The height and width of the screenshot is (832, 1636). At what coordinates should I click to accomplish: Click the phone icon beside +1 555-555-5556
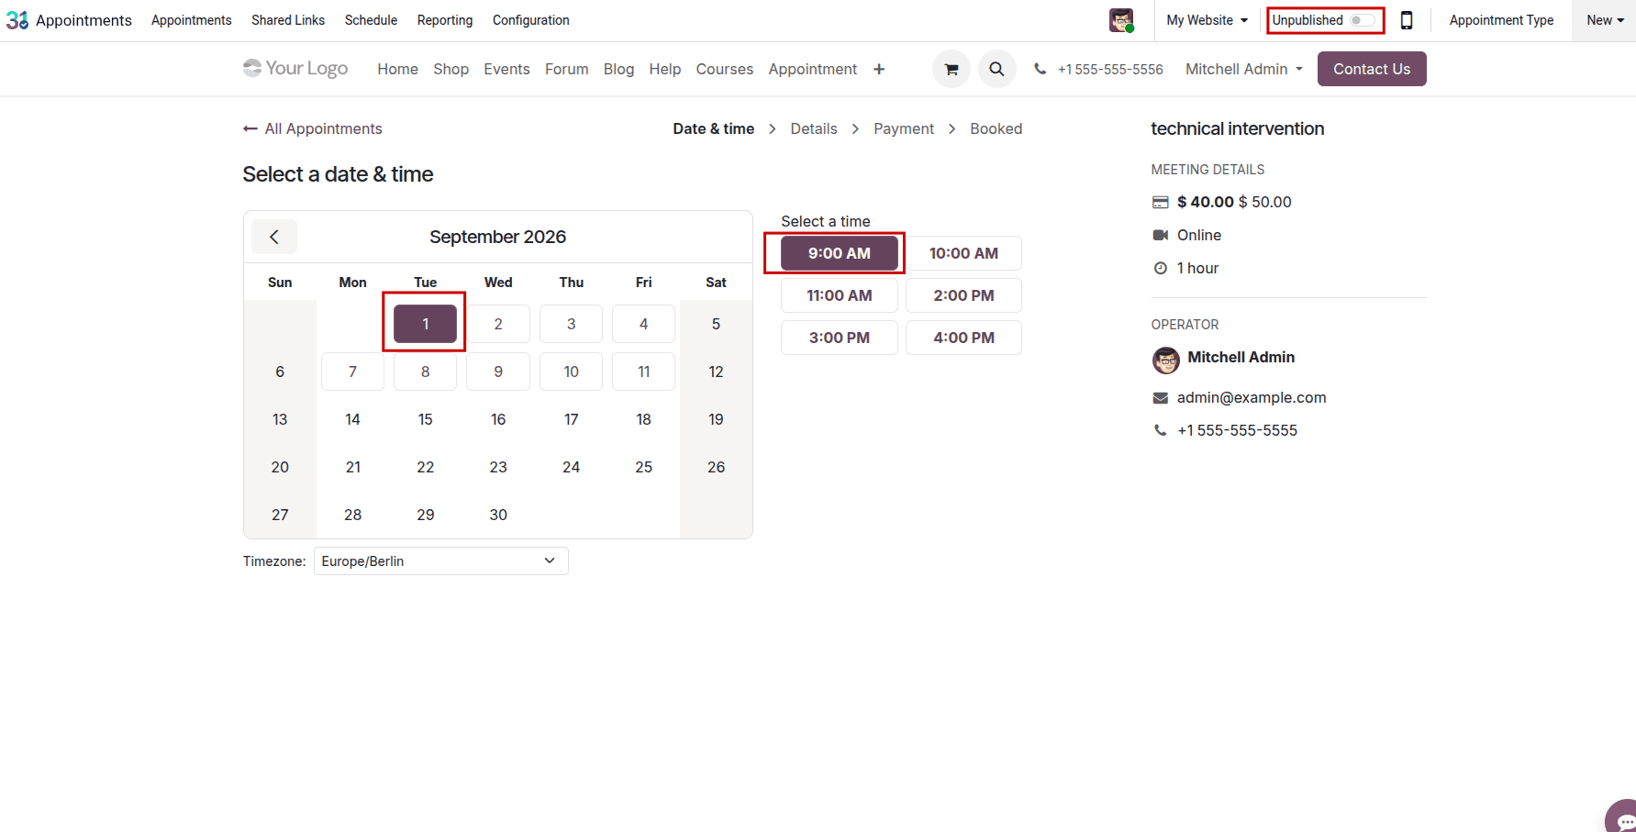(x=1040, y=69)
